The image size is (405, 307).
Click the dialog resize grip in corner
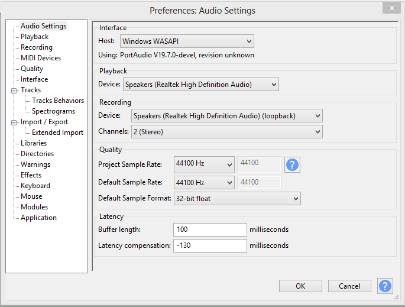396,298
